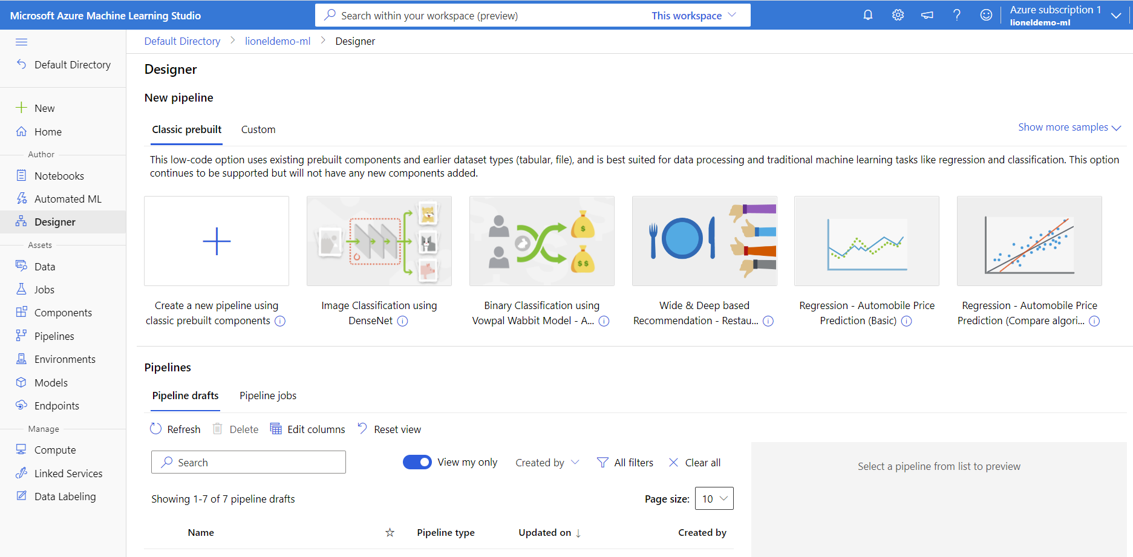Open the Data section under Assets
Viewport: 1133px width, 557px height.
coord(44,266)
